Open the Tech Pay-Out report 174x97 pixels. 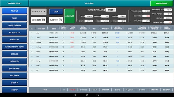(x=14, y=32)
